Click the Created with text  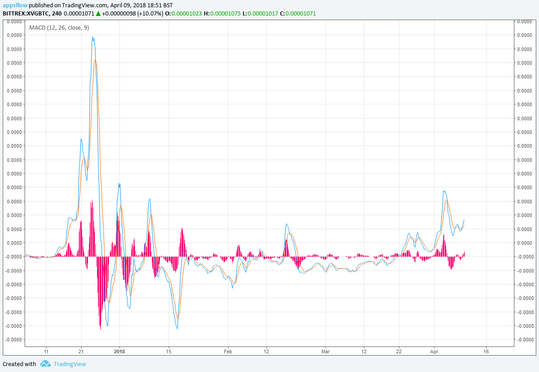[19, 364]
